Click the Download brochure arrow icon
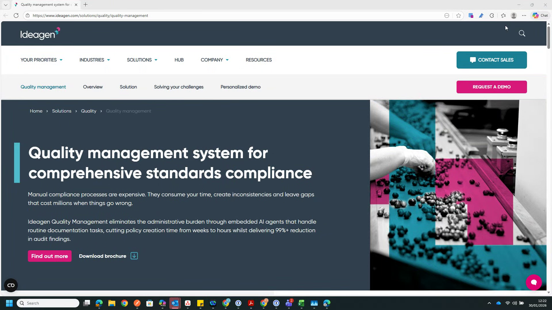This screenshot has height=310, width=552. tap(134, 256)
